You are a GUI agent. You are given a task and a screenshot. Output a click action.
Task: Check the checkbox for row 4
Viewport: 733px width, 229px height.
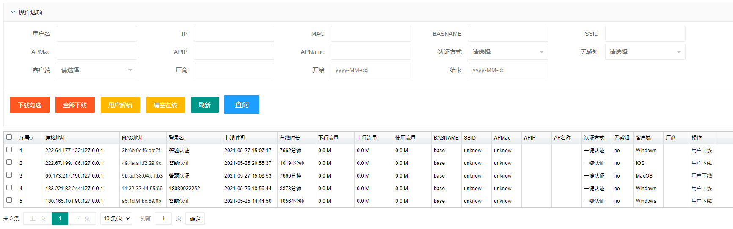(x=9, y=188)
